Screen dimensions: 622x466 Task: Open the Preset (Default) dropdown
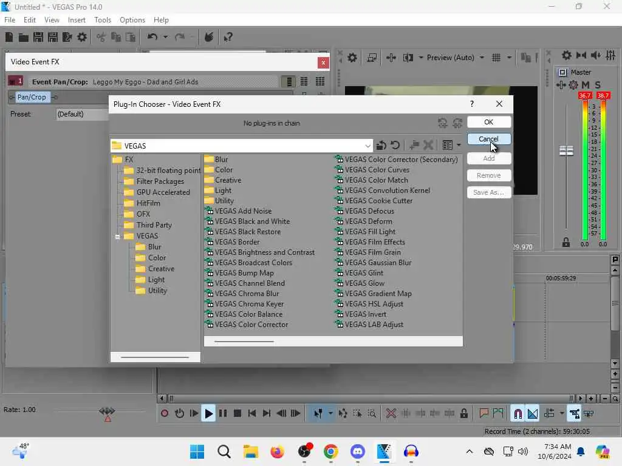coord(82,114)
